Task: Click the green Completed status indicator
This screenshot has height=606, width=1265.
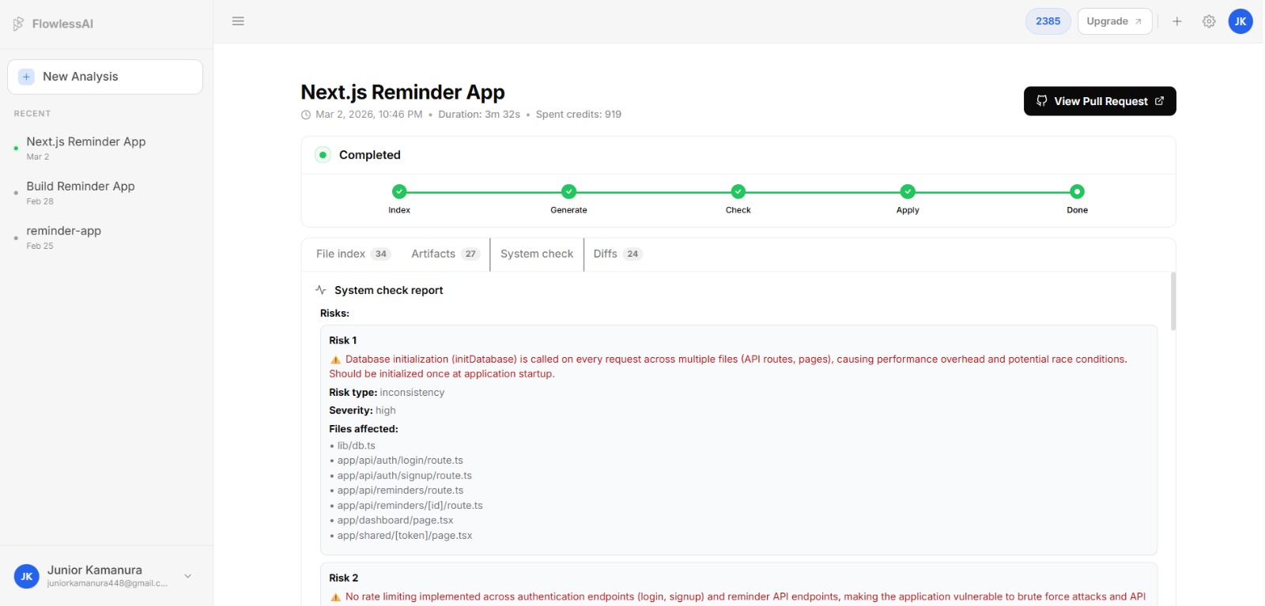Action: (x=323, y=155)
